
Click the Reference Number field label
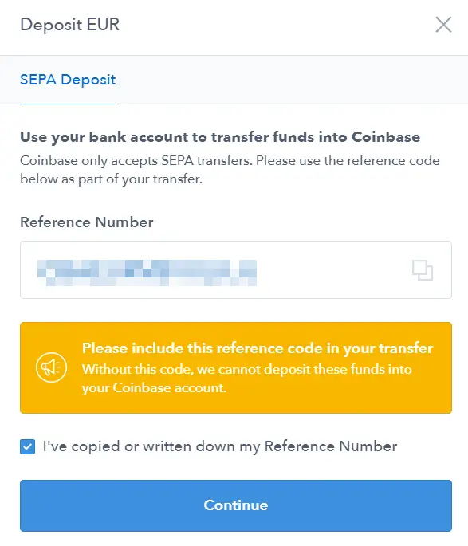click(x=87, y=222)
